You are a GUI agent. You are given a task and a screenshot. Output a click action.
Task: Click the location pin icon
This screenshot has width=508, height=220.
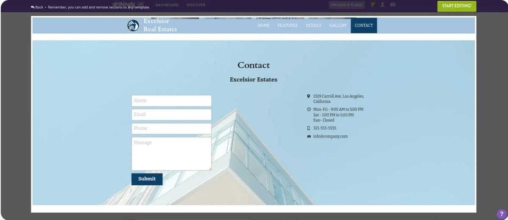[309, 96]
